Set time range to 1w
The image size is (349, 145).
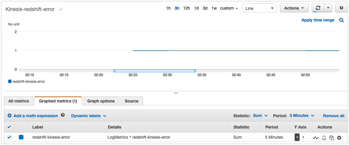click(x=214, y=8)
